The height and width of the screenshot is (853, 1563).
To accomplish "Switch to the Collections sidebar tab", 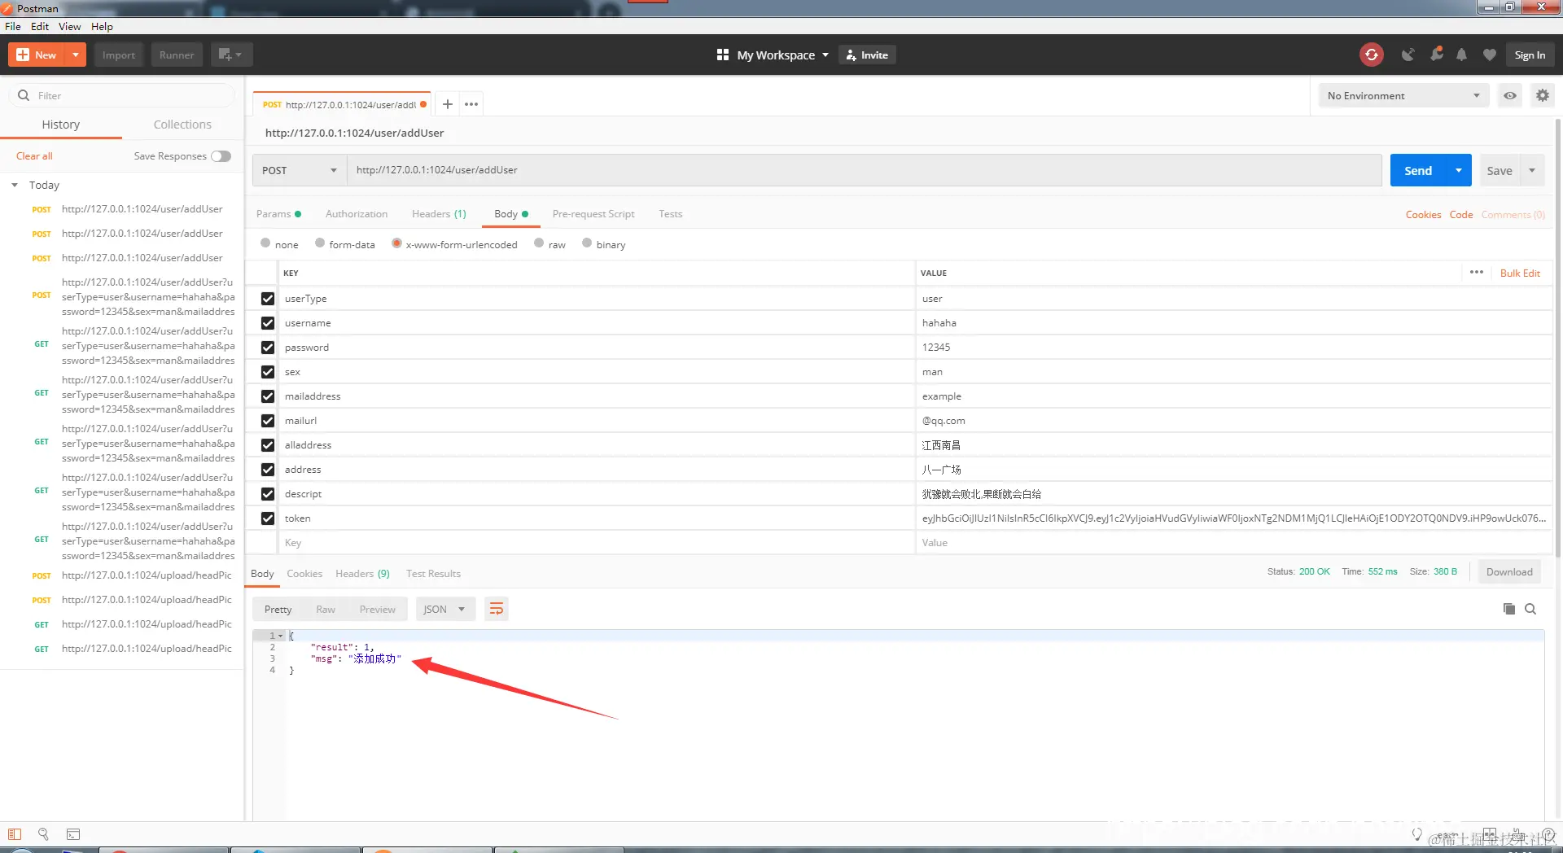I will (182, 125).
